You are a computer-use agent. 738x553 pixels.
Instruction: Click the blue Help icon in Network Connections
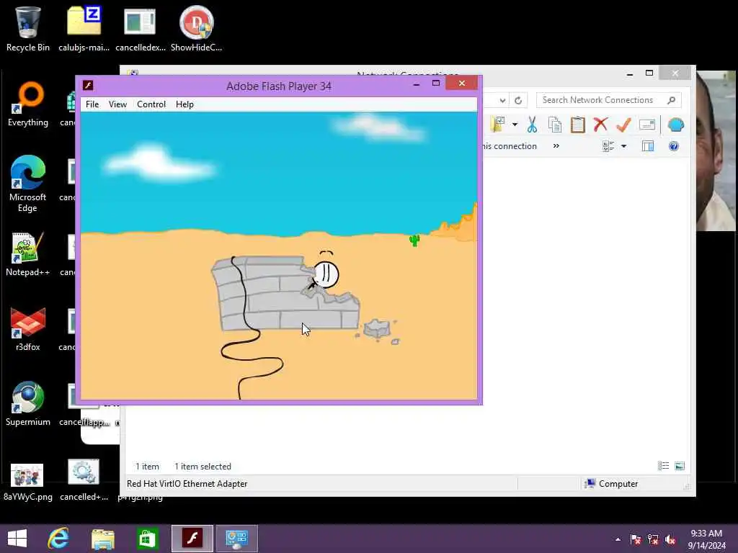(674, 146)
